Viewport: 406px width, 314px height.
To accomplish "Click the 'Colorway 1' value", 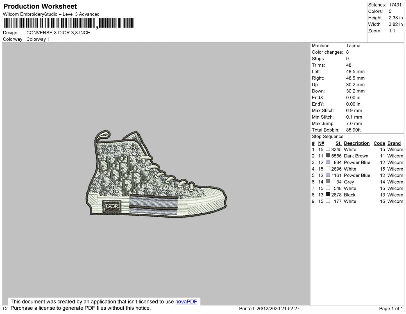I will [x=38, y=39].
